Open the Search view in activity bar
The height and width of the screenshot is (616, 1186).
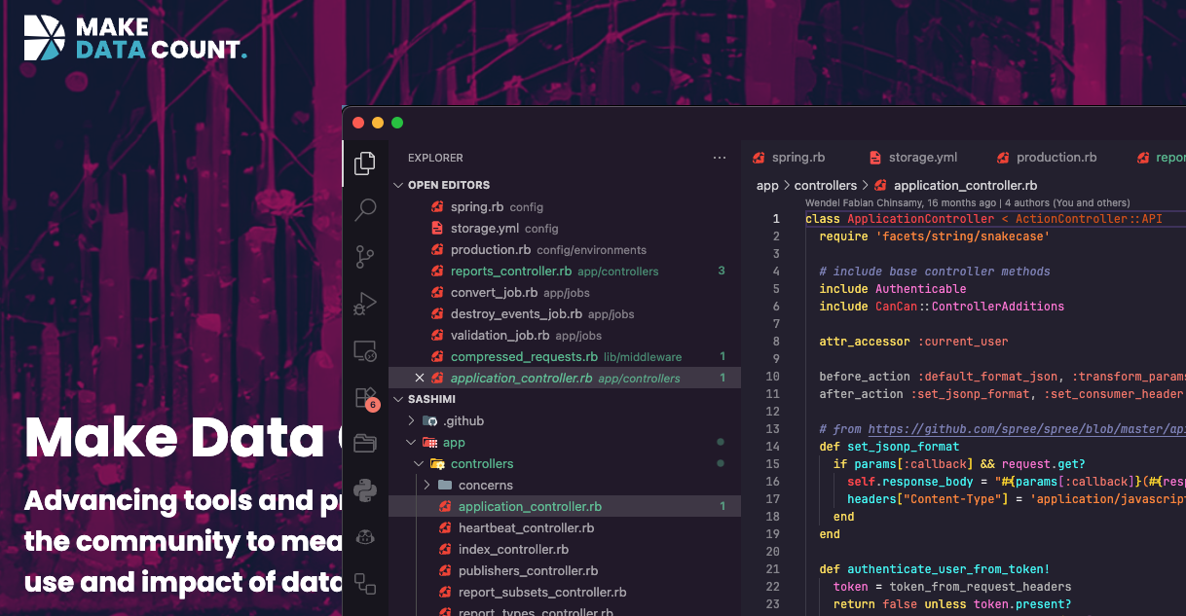click(x=365, y=209)
